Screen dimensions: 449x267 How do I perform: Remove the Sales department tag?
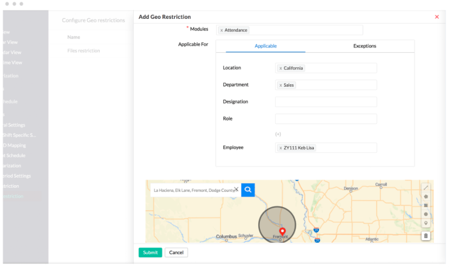281,85
